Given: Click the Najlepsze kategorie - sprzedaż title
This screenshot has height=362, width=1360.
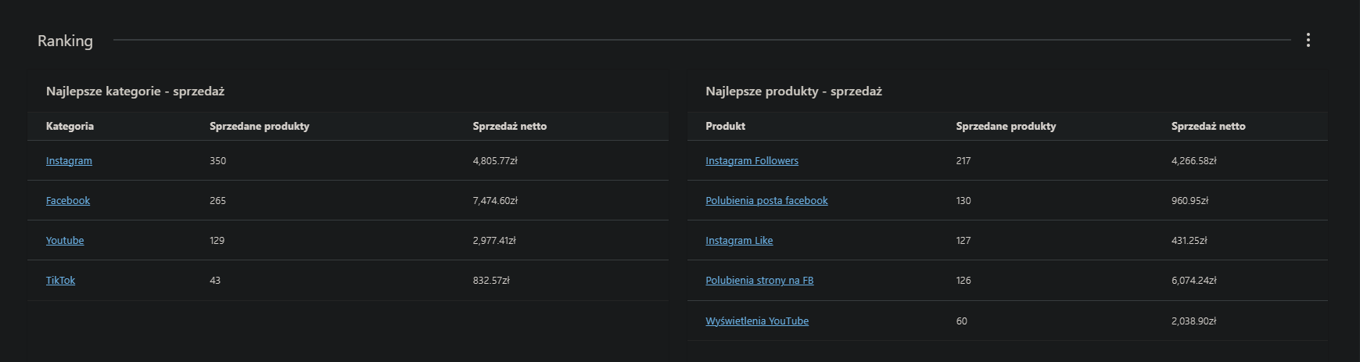Looking at the screenshot, I should (x=135, y=91).
